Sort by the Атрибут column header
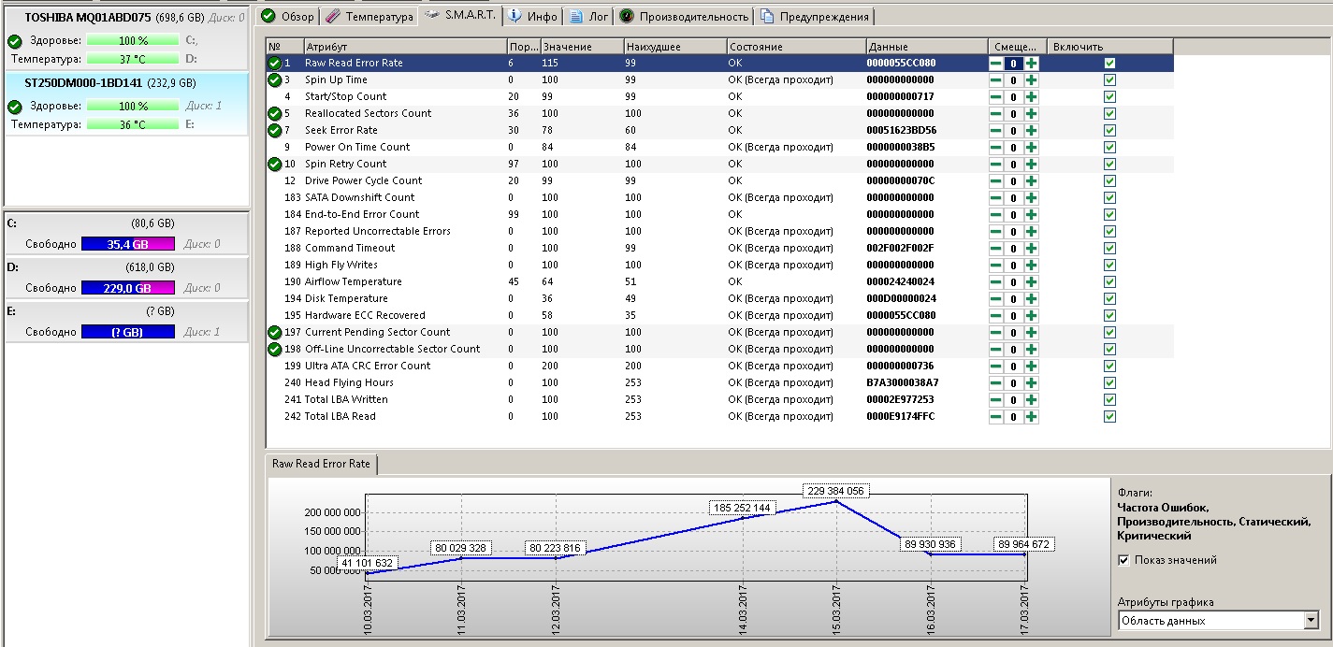Viewport: 1333px width, 647px height. [404, 46]
